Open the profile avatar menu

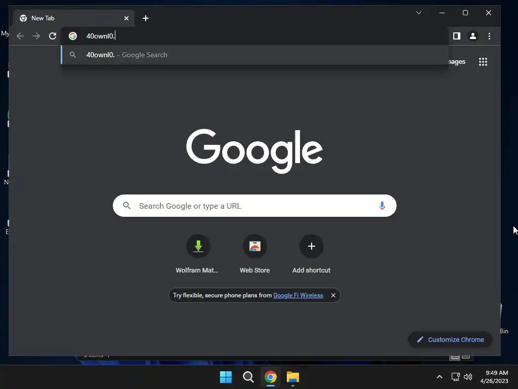pyautogui.click(x=473, y=36)
